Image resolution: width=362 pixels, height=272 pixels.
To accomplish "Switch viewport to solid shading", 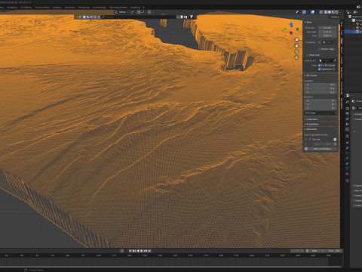I will tap(330, 12).
